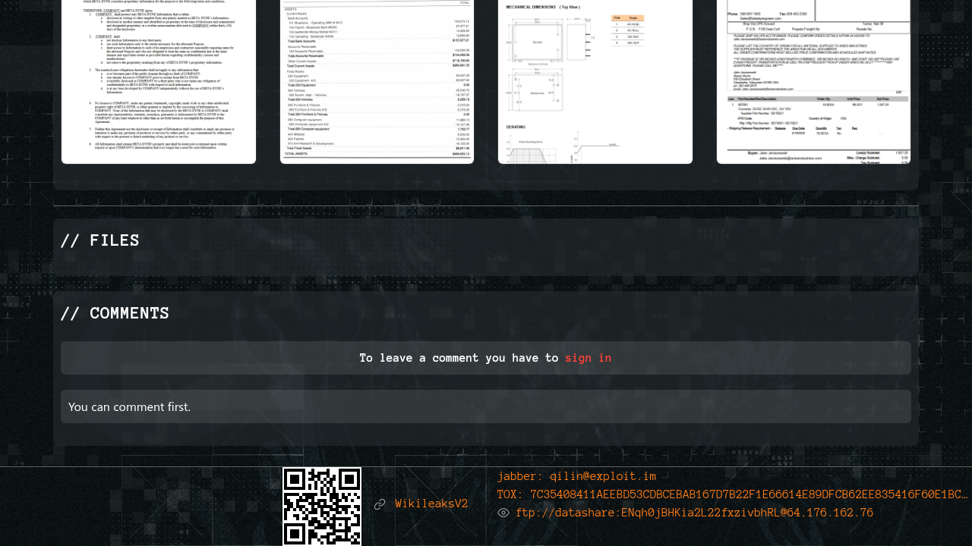
Task: Click the Total Assets row in balance sheet
Action: pyautogui.click(x=377, y=153)
